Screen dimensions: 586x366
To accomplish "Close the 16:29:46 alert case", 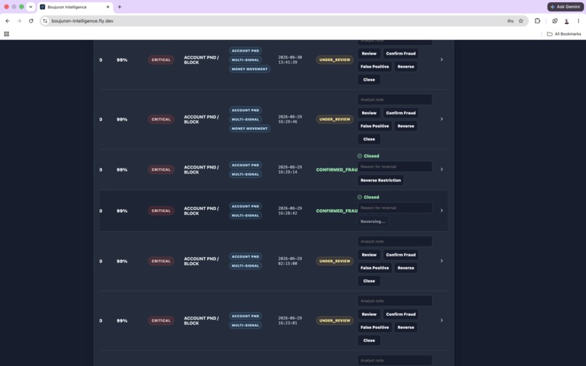I will tap(369, 139).
